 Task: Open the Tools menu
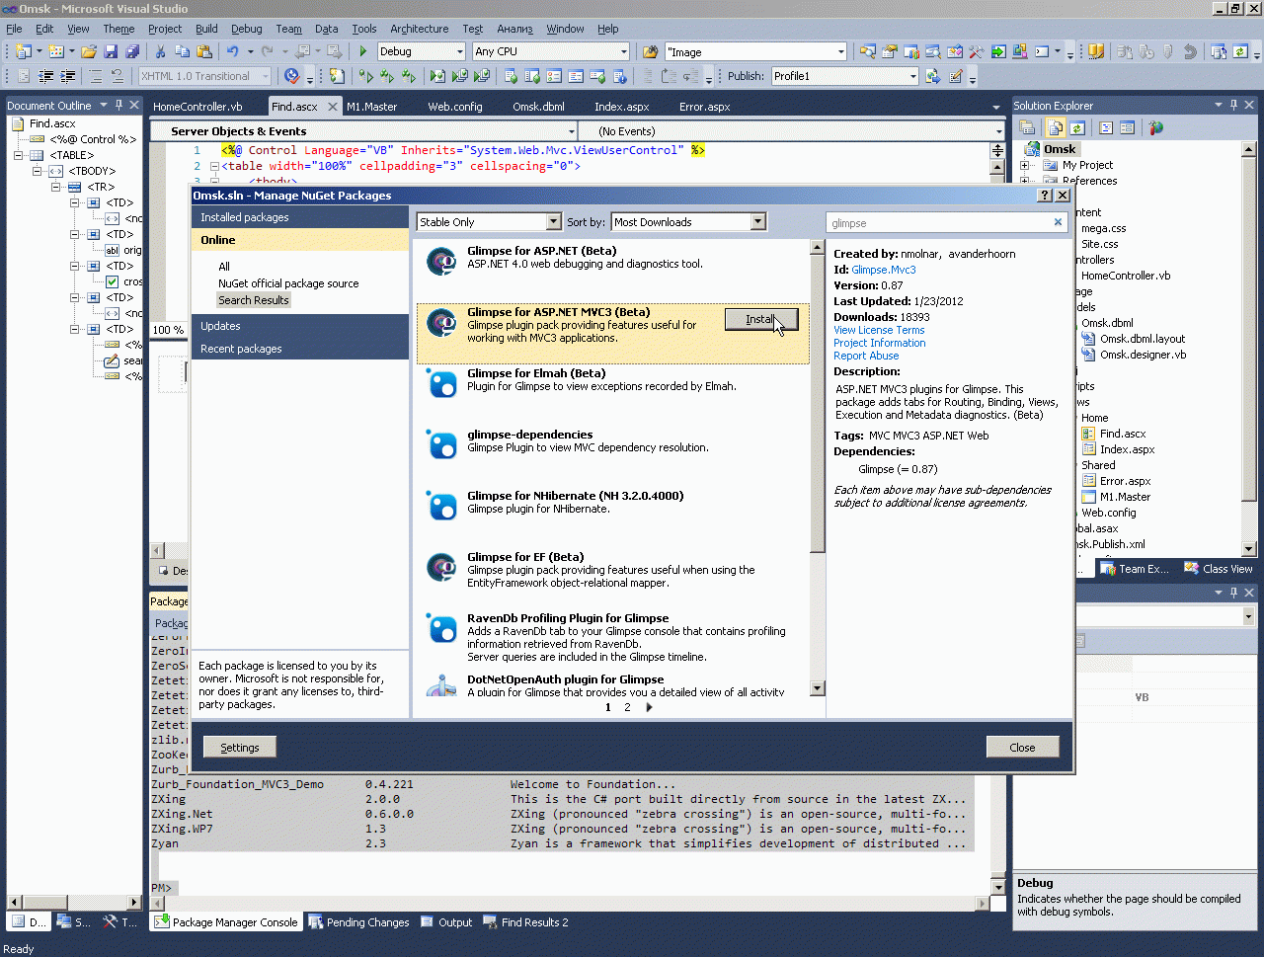[364, 29]
